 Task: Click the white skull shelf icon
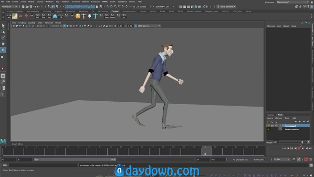89,16
